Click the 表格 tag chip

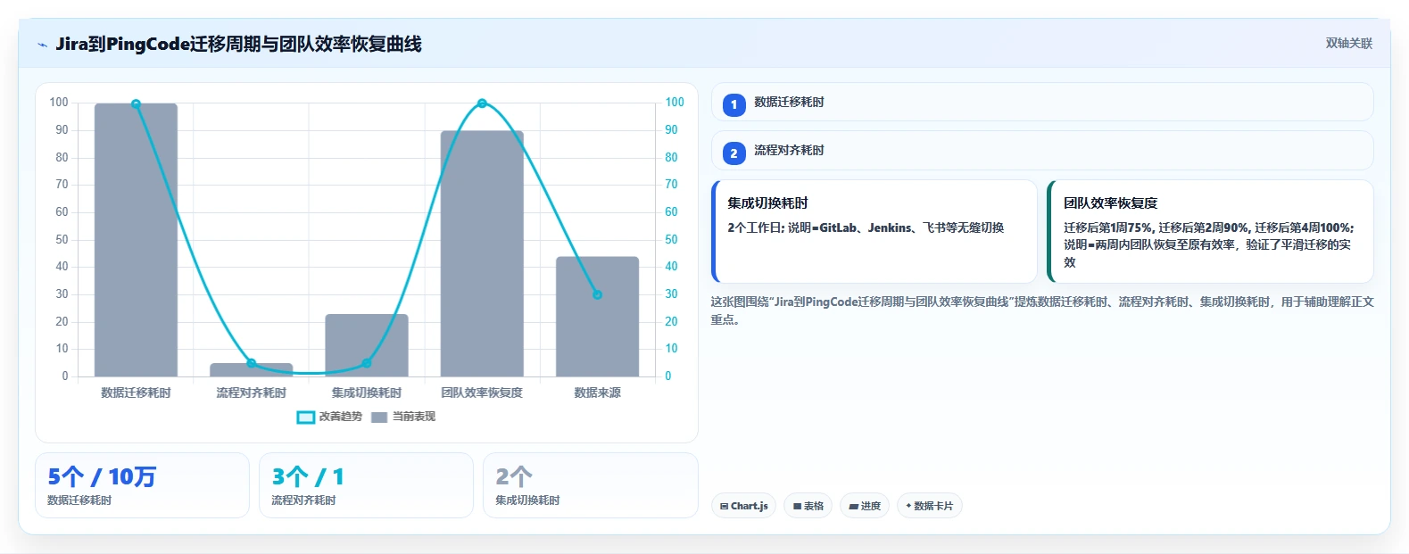808,506
